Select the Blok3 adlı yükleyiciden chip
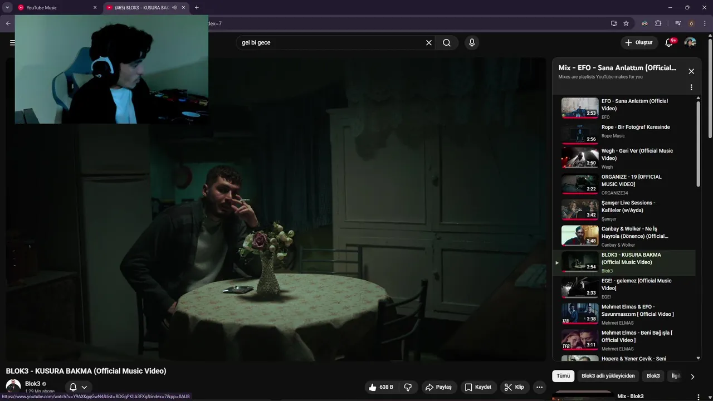The width and height of the screenshot is (713, 401). (x=608, y=376)
